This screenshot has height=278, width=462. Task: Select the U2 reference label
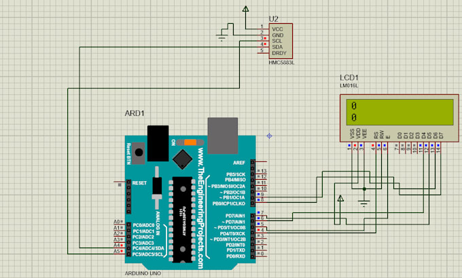tap(273, 19)
